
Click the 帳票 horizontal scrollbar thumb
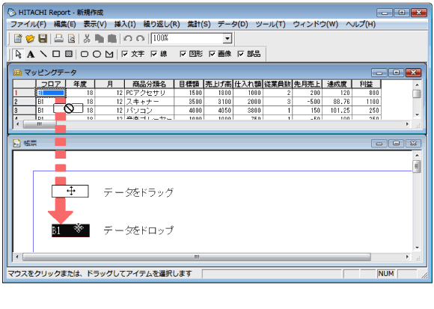coord(197,257)
